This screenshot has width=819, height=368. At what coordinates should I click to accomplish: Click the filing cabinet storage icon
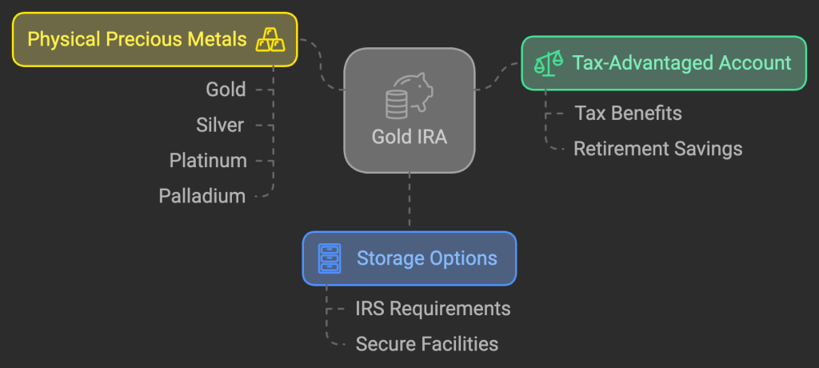[330, 258]
